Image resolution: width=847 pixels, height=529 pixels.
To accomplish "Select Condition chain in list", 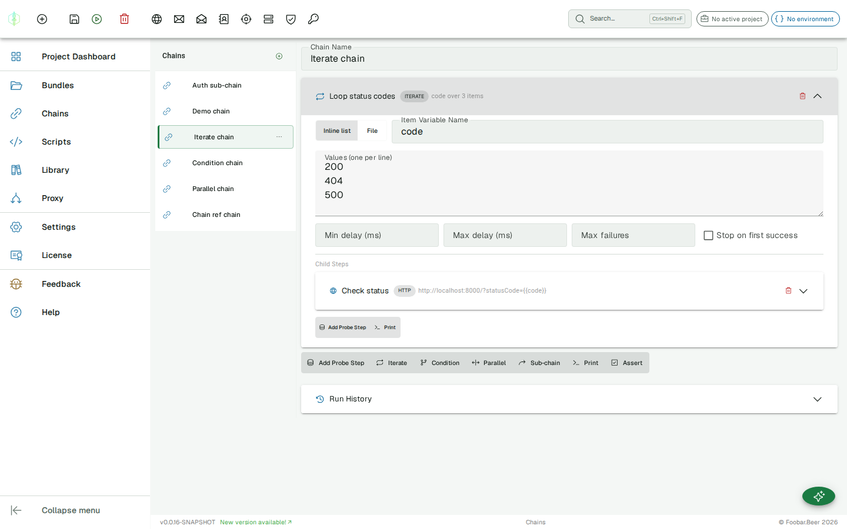I will tap(225, 163).
